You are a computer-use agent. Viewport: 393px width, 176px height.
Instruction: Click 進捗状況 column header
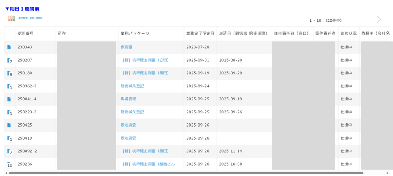click(x=348, y=34)
